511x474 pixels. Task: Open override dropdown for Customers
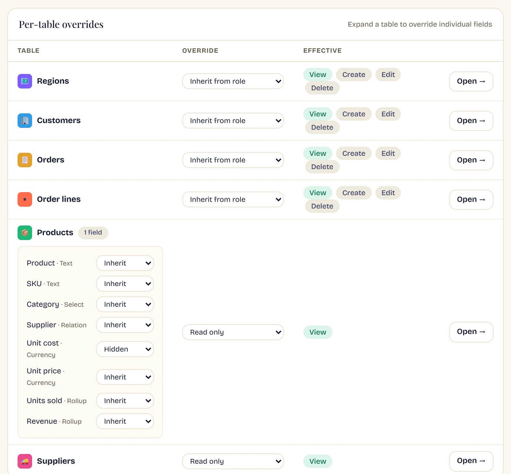233,121
